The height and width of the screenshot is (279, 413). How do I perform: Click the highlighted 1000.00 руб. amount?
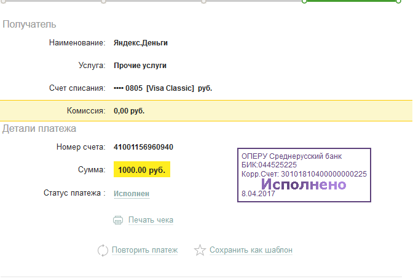coord(141,170)
